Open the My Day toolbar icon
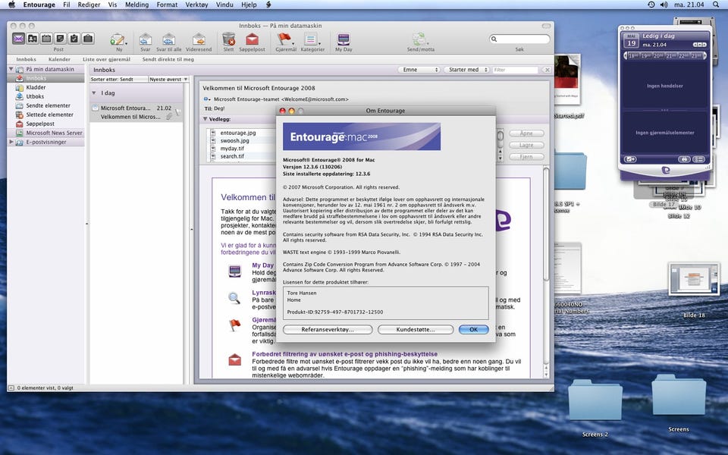The image size is (728, 455). click(x=344, y=39)
